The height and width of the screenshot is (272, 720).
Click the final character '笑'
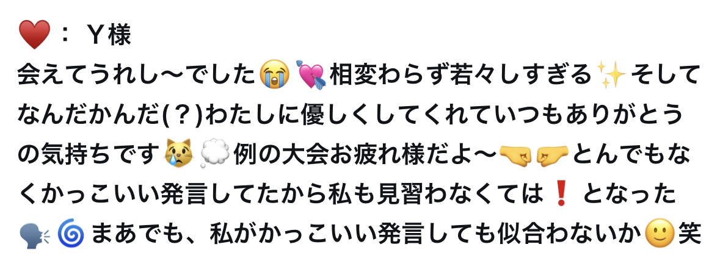689,234
